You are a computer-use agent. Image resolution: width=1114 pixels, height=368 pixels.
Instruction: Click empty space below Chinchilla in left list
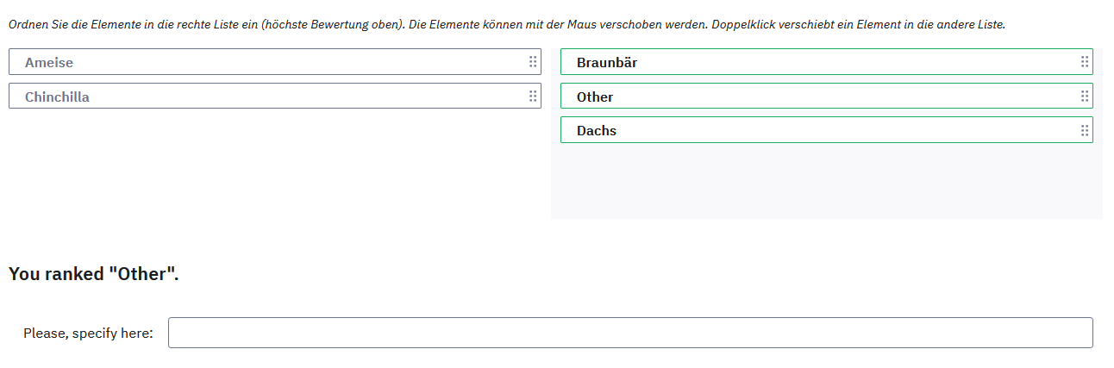(274, 164)
